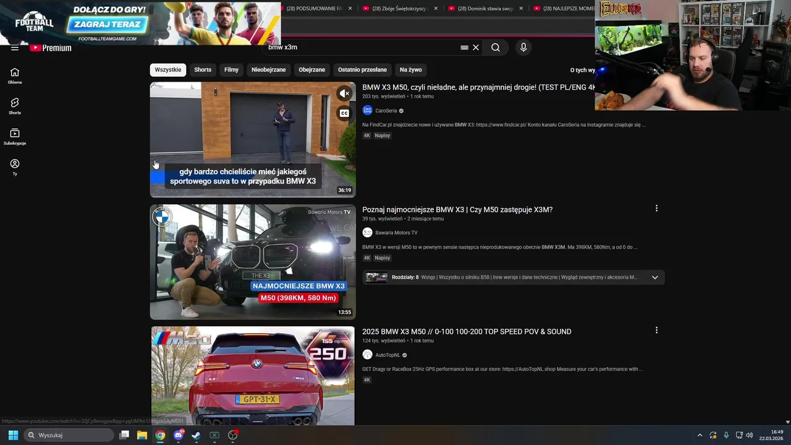This screenshot has height=445, width=791.
Task: Open more options for Bawaria Motors video
Action: 656,208
